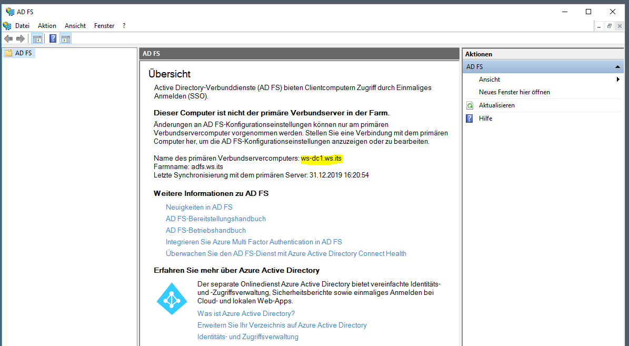Restore the inner MDI child window

[610, 26]
